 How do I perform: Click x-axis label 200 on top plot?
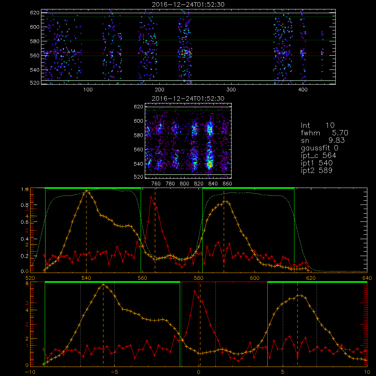(159, 90)
